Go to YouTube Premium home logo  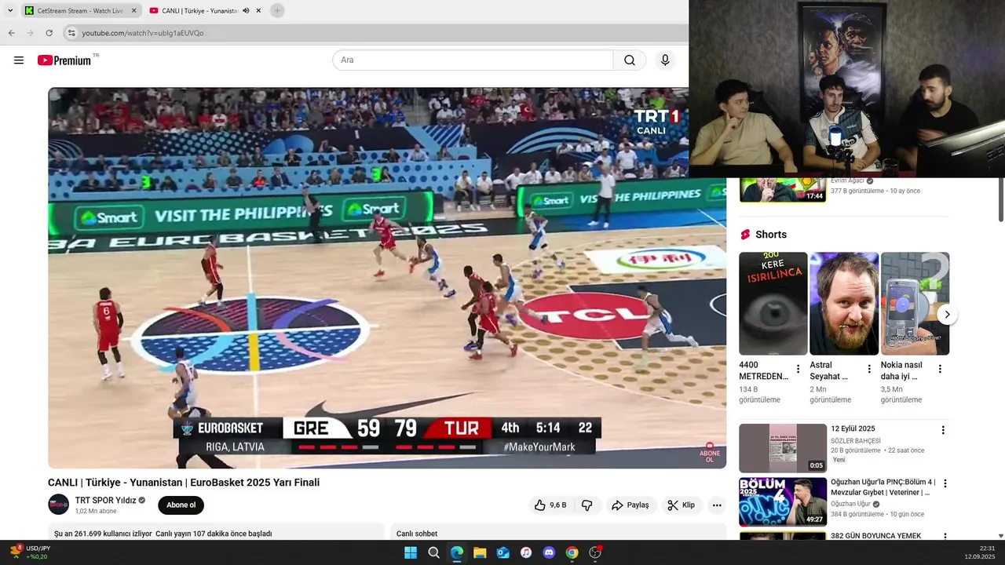click(64, 60)
